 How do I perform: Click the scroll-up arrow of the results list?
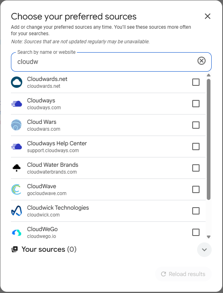208,75
